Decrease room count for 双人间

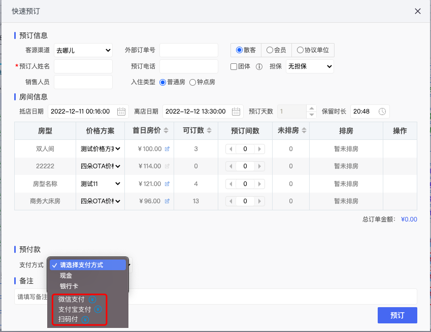click(231, 149)
